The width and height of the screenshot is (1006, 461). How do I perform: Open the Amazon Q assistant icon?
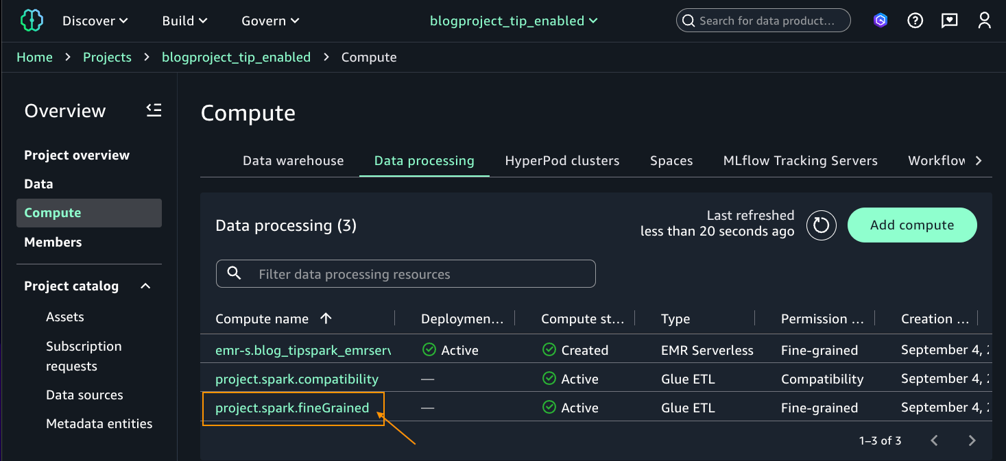(x=881, y=21)
